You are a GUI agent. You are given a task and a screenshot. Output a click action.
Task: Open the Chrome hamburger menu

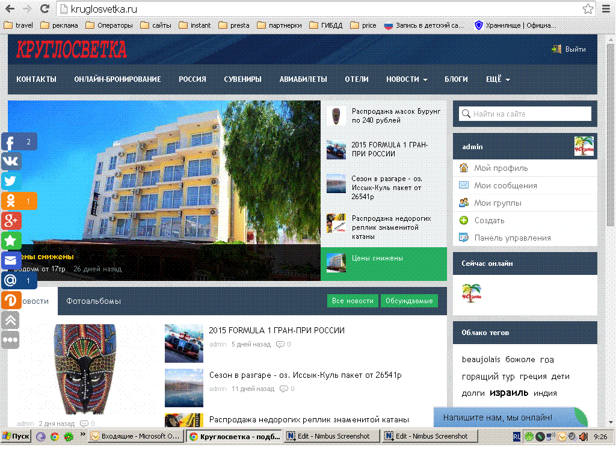[x=606, y=8]
